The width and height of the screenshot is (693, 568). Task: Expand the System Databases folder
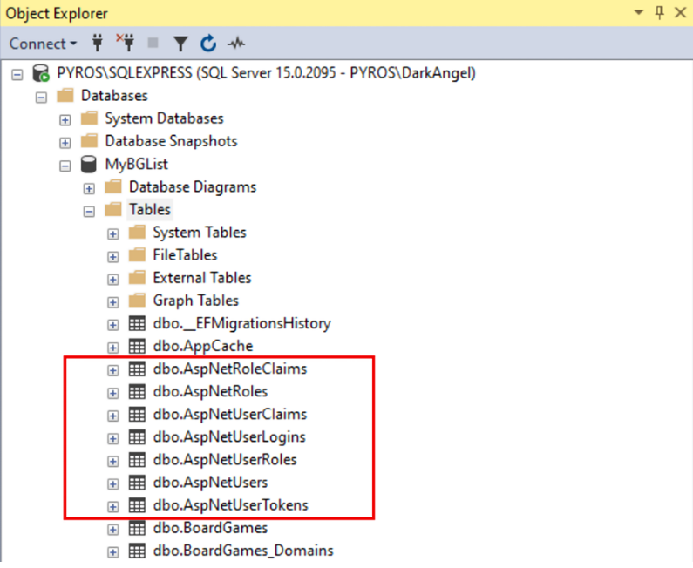click(x=65, y=119)
